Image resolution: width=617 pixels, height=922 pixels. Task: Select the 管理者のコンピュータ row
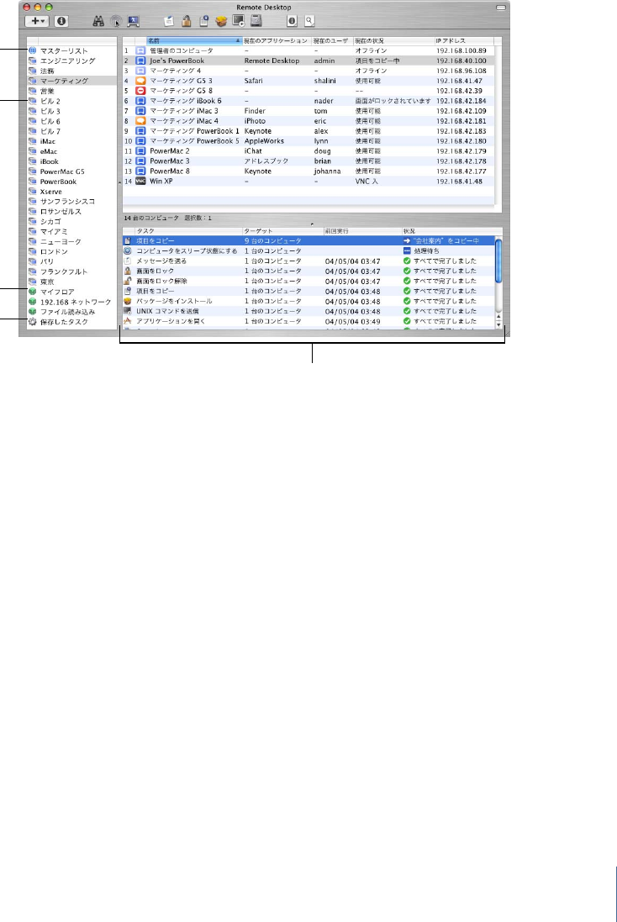click(308, 50)
